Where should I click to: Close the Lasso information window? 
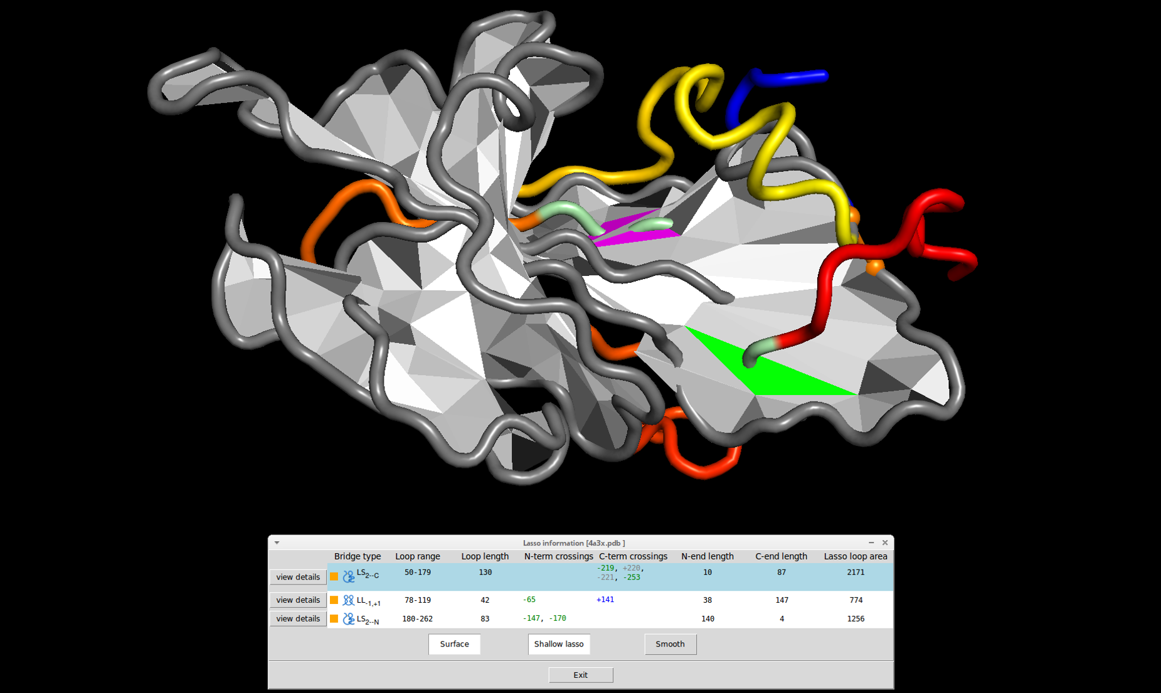885,543
